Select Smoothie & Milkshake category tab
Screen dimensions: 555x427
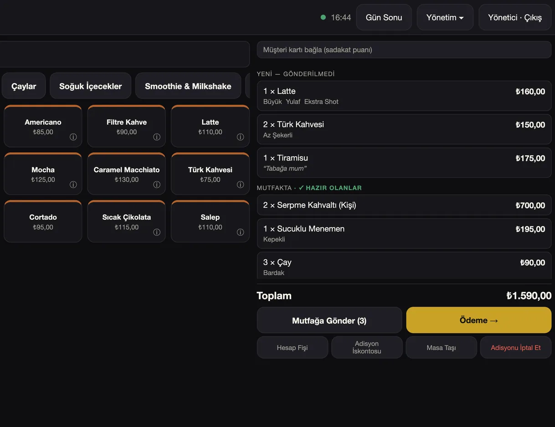(x=188, y=86)
